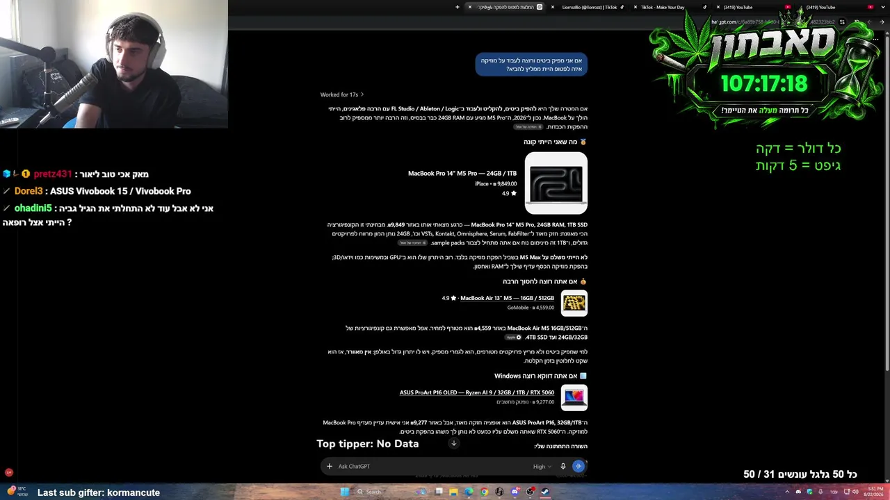Open the MacBook Air 13" M5 — 16GB / 512GB link
Screen dimensions: 890x500
[x=508, y=298]
